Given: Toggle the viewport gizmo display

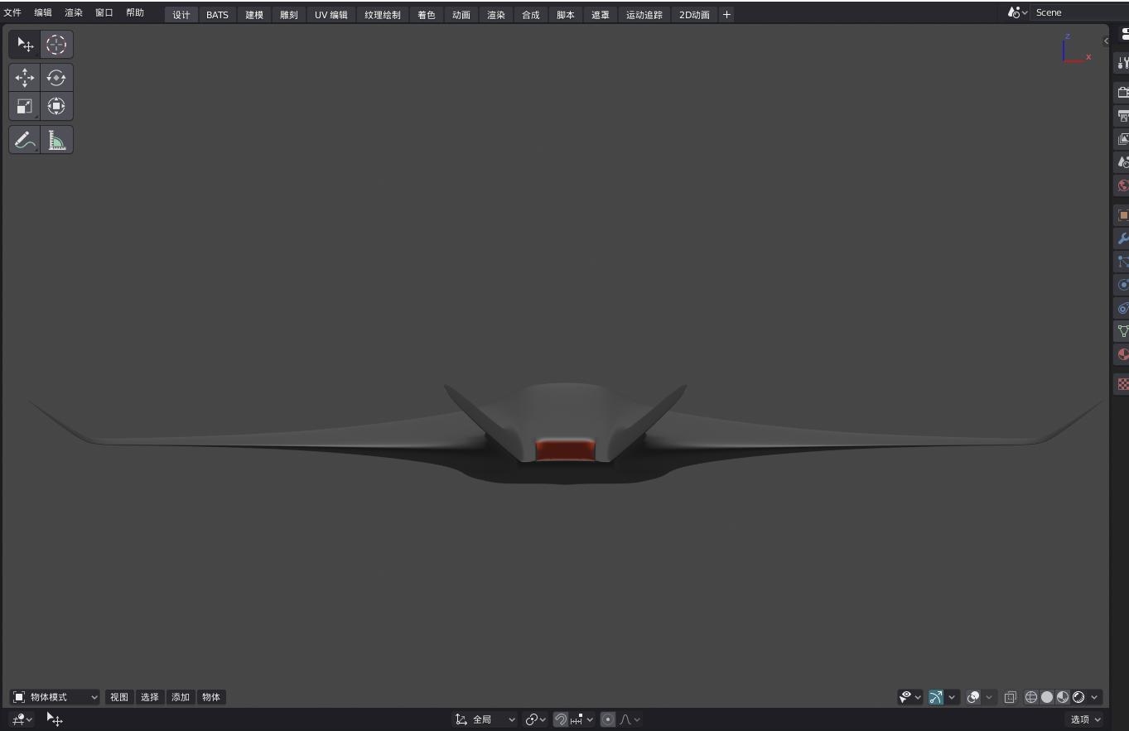Looking at the screenshot, I should (936, 697).
